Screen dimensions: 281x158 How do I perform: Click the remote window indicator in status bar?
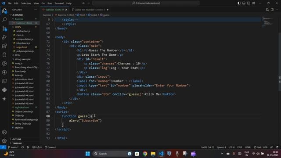click(x=3, y=147)
